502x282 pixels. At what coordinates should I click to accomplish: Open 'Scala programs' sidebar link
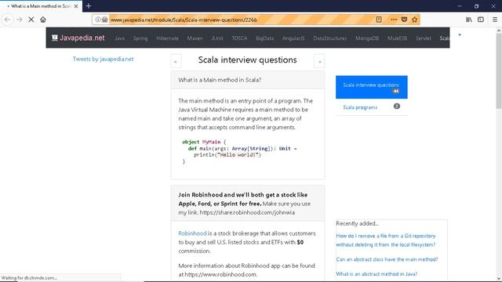[360, 107]
